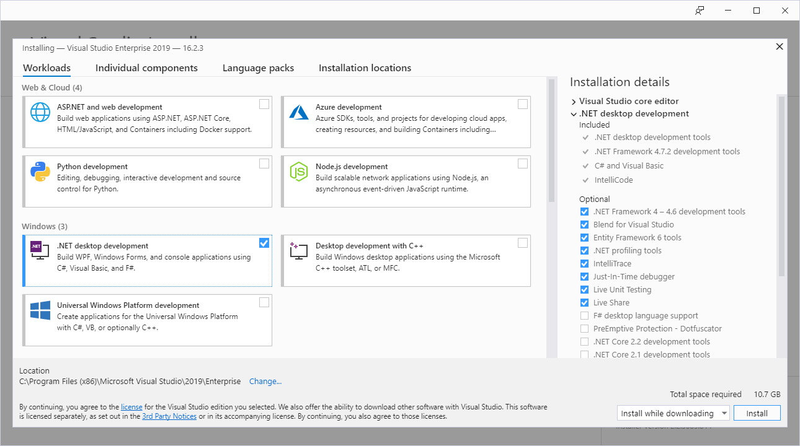Image resolution: width=800 pixels, height=446 pixels.
Task: Click the Python development logo icon
Action: coord(40,172)
